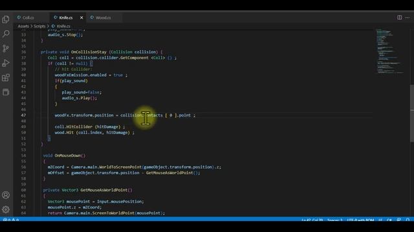Screen dimensions: 414x232
Task: Click the vertical editor scrollbar
Action: (412, 113)
